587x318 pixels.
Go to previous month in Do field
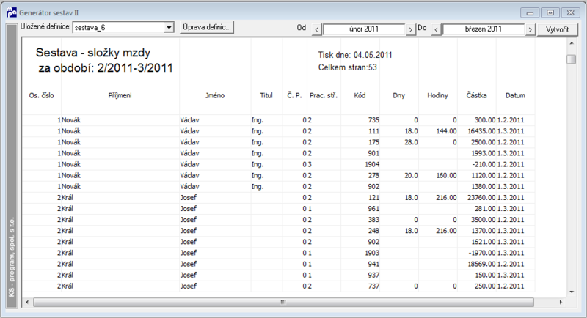click(x=436, y=29)
